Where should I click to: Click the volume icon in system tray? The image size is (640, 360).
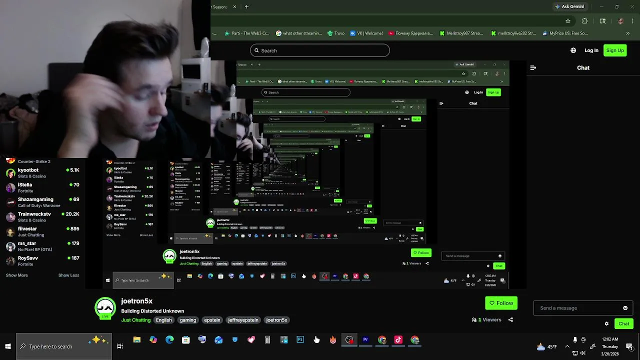coord(582,353)
